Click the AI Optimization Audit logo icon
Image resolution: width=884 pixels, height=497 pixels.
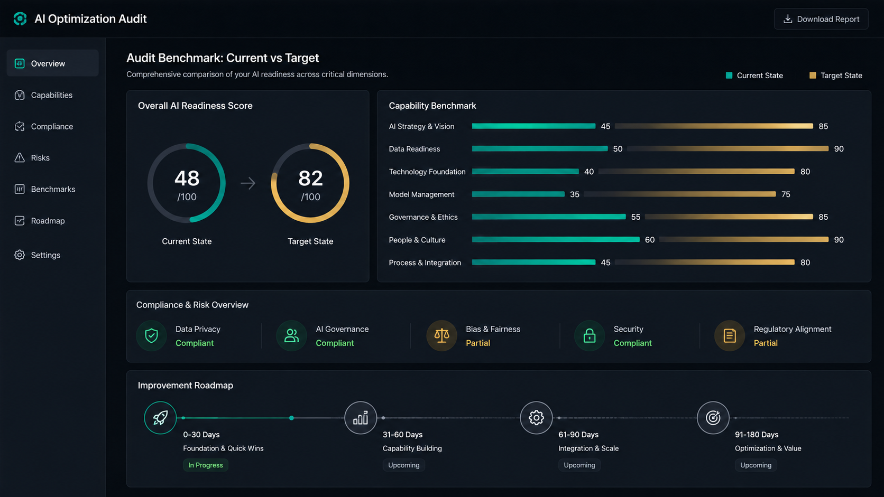20,19
